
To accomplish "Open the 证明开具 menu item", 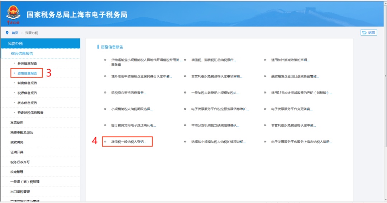I will [x=17, y=152].
